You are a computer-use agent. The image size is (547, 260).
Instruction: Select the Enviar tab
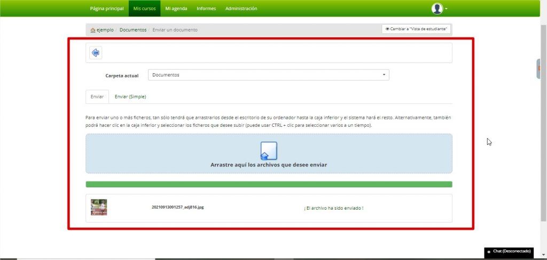click(97, 97)
